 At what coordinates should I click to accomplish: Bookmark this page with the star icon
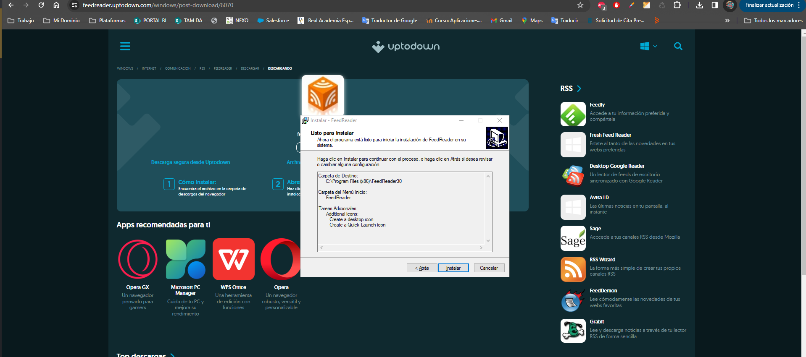point(580,5)
